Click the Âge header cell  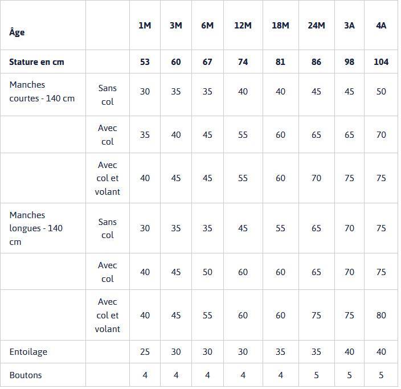17,32
